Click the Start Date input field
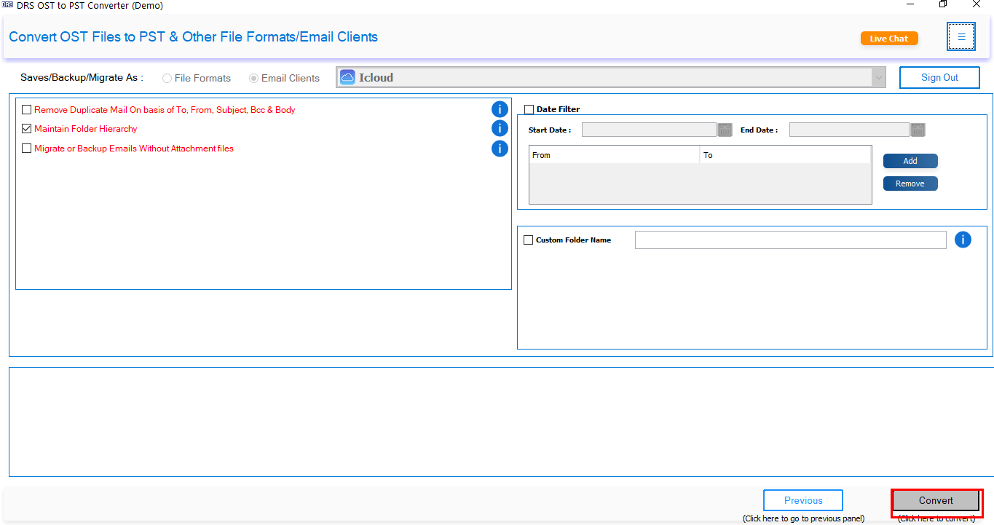The height and width of the screenshot is (525, 994). 649,130
